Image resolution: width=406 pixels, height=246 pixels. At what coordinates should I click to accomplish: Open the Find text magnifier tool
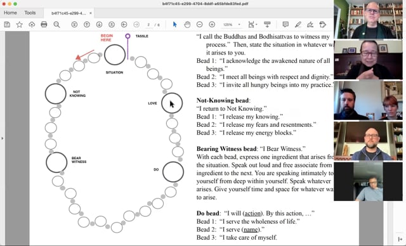[x=56, y=25]
